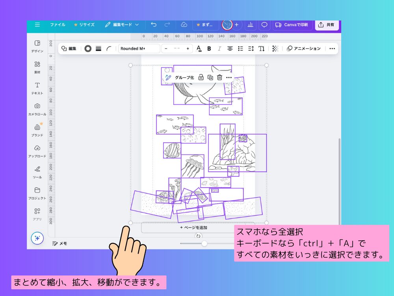Screen dimensions: 394x296
Task: Open the Rounded M+ font dropdown
Action: coord(139,48)
